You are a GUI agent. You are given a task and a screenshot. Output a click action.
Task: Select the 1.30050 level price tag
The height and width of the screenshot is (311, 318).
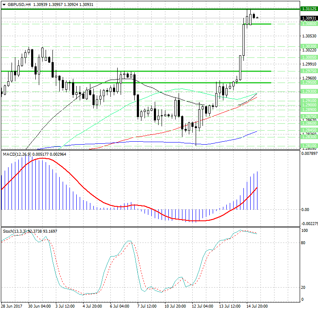[308, 57]
